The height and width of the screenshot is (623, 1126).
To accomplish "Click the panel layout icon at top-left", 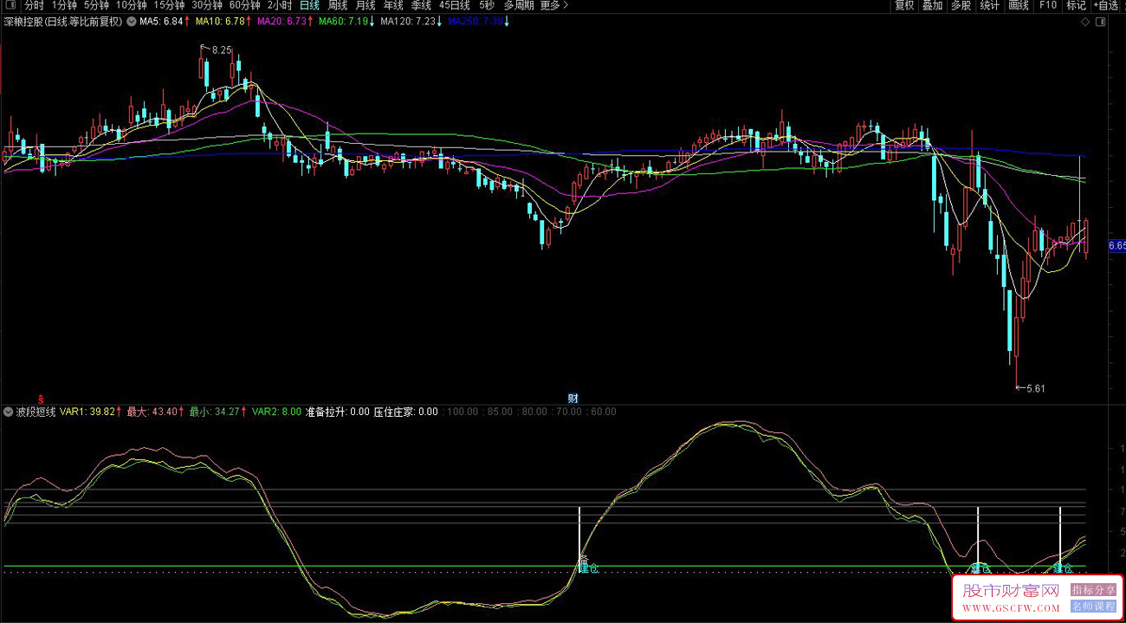I will point(10,5).
